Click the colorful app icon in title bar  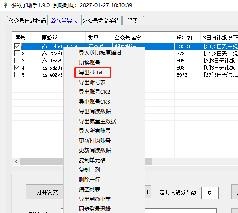tap(5, 5)
